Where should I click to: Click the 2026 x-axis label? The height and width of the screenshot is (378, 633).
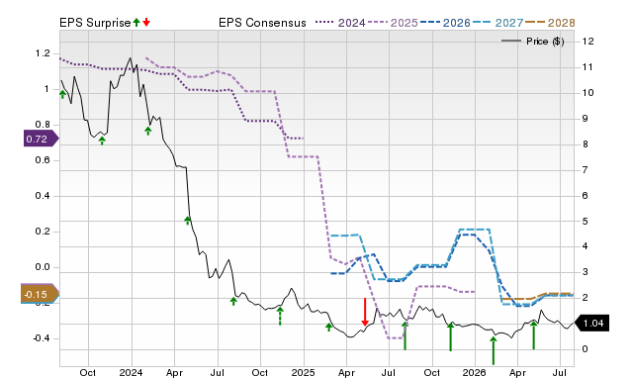pos(475,372)
